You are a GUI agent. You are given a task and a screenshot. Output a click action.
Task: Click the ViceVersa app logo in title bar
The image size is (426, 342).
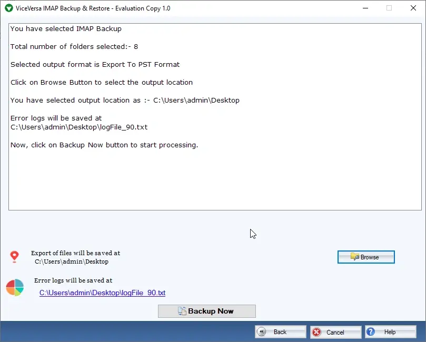pos(9,8)
